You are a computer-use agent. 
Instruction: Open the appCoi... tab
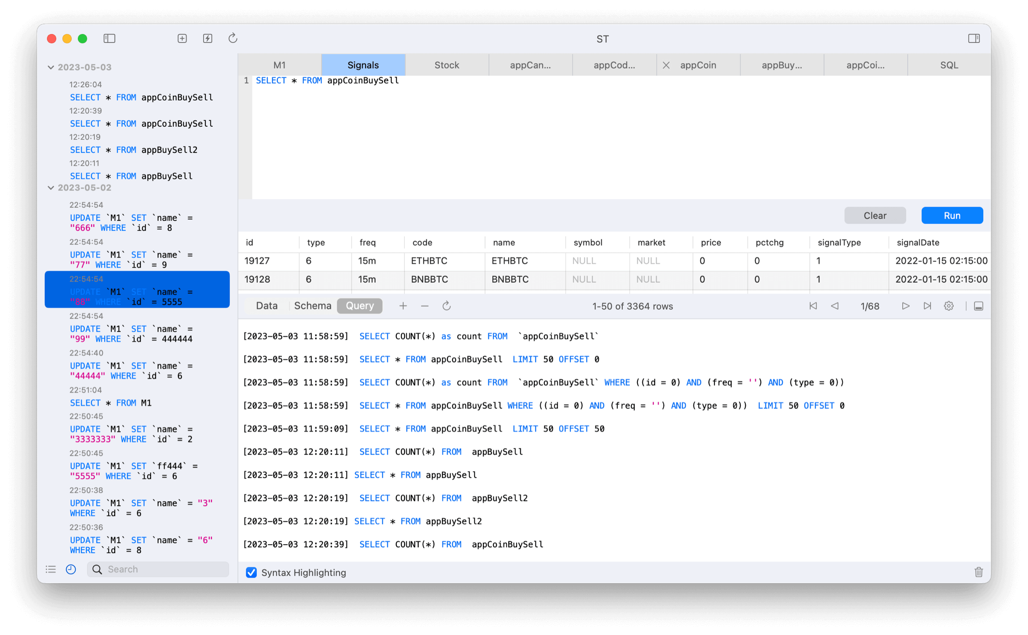(x=866, y=65)
